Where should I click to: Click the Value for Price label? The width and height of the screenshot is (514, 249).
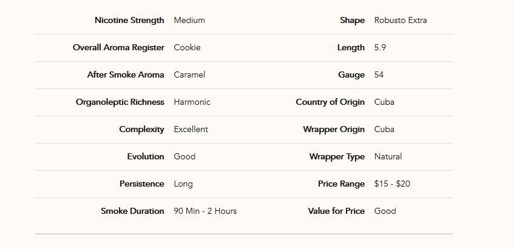click(x=336, y=211)
